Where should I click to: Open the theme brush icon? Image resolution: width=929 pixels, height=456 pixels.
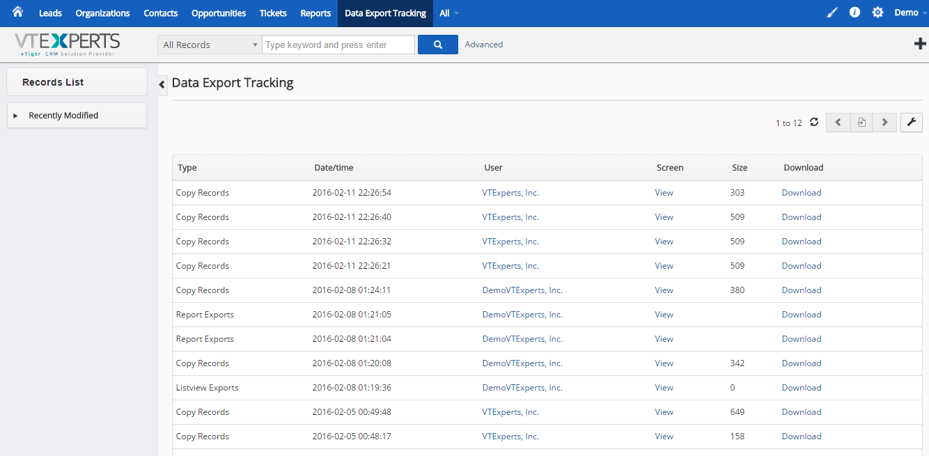[832, 13]
